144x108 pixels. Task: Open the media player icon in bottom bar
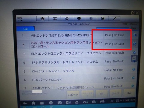pos(68,102)
